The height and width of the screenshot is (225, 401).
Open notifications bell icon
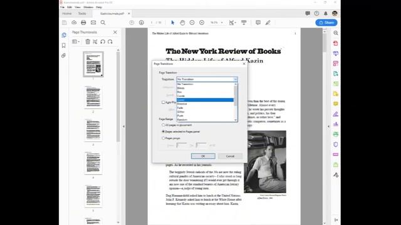point(326,14)
